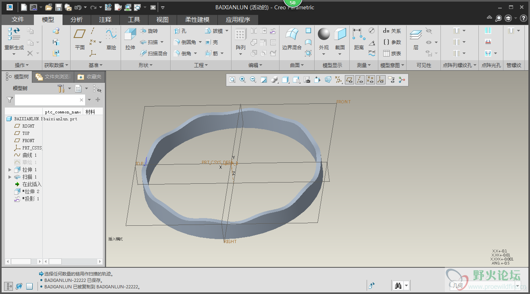
Task: Switch to the 柔性建模 ribbon tab
Action: [197, 19]
